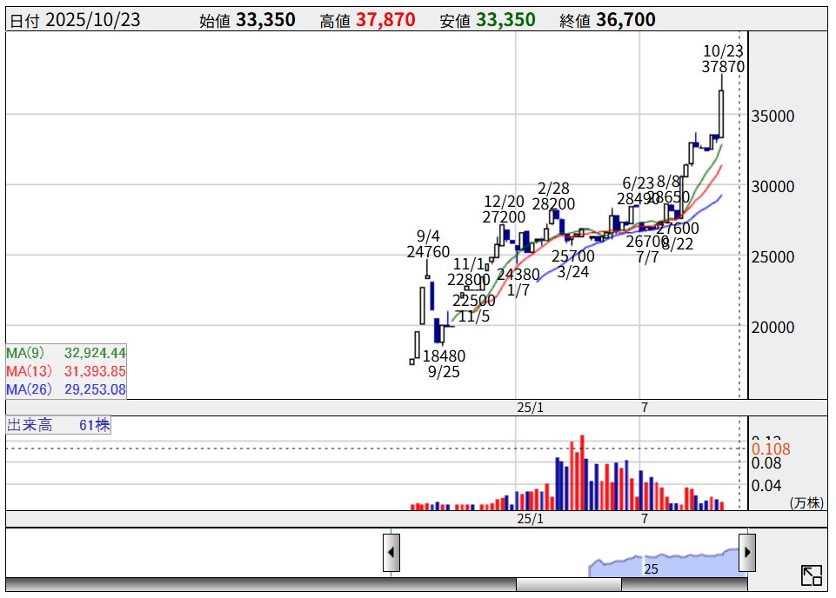836x598 pixels.
Task: Click the expand chart icon at bottom right
Action: coord(811,575)
